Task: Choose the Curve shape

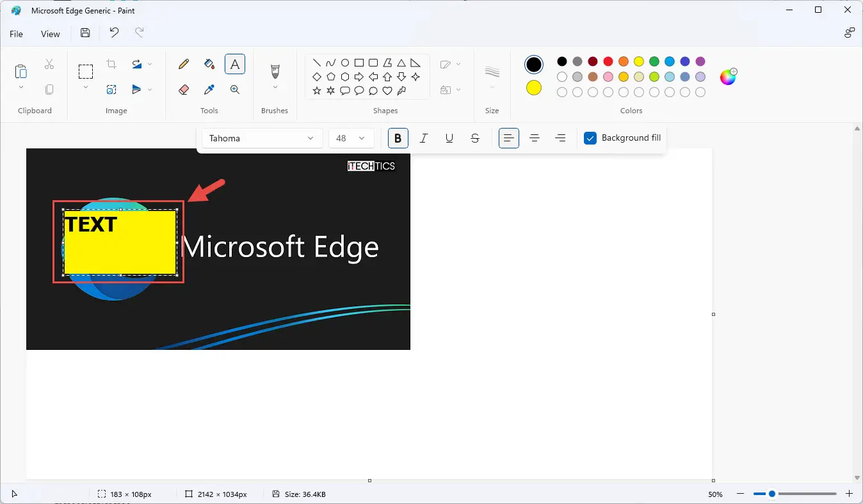Action: [331, 63]
